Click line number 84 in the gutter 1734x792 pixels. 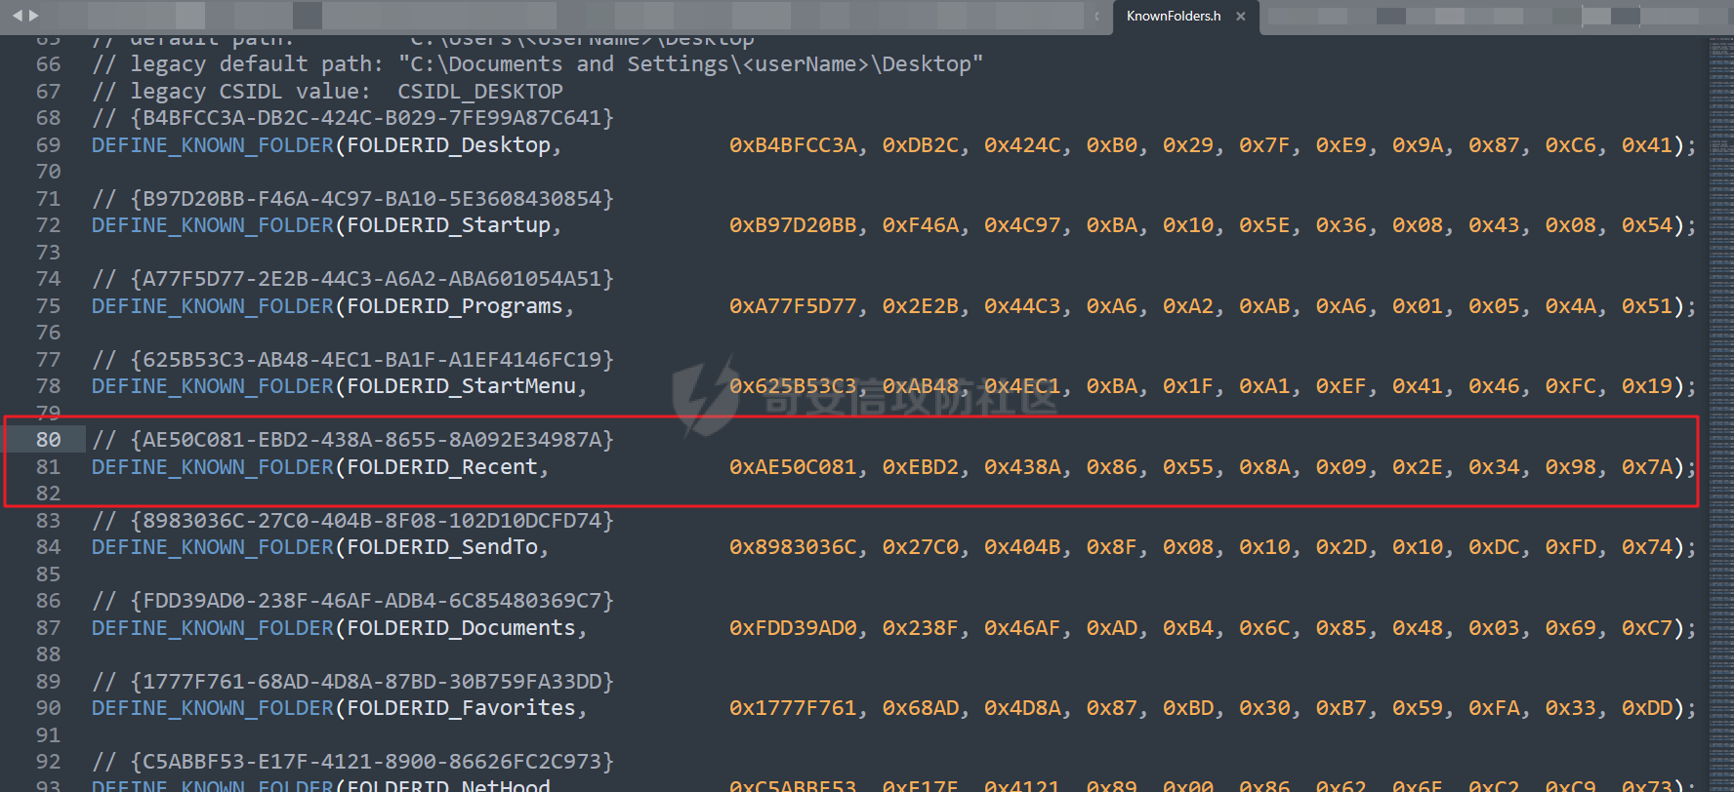[48, 547]
